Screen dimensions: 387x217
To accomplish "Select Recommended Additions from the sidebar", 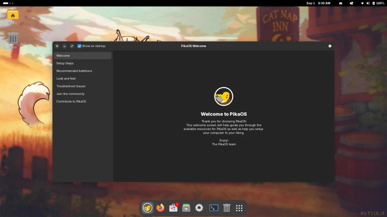I will click(x=74, y=71).
